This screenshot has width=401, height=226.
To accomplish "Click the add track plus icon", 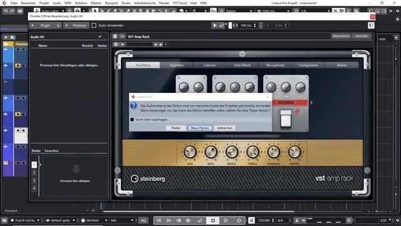I will point(6,38).
